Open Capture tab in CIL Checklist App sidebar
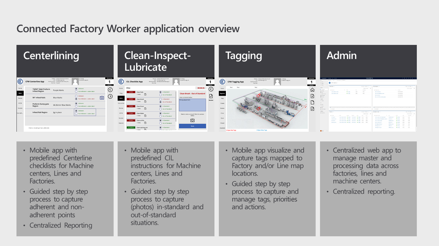Viewport: 439px width, 246px height. pos(121,123)
